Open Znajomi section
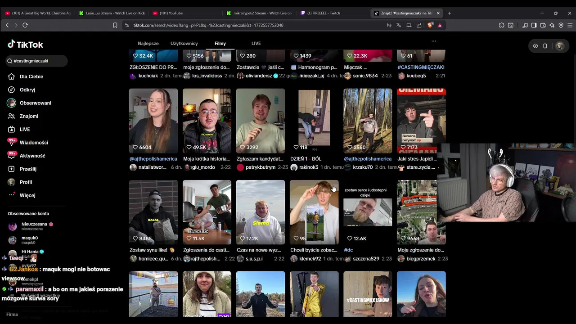The height and width of the screenshot is (324, 576). [x=23, y=116]
